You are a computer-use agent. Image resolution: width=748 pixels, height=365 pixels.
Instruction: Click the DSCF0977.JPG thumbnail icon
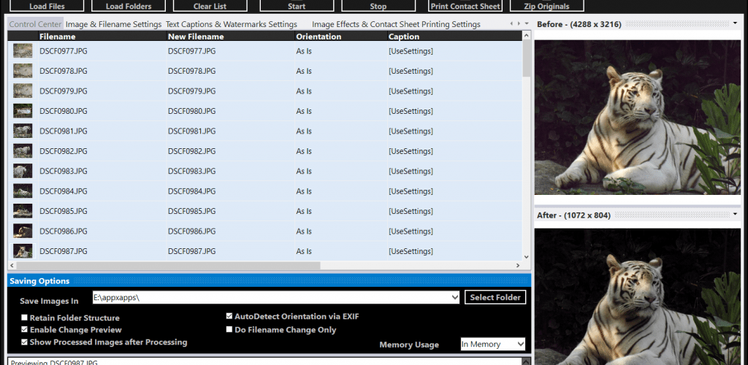pyautogui.click(x=23, y=51)
